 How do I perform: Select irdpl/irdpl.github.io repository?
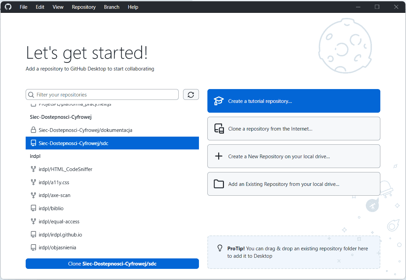tap(60, 234)
